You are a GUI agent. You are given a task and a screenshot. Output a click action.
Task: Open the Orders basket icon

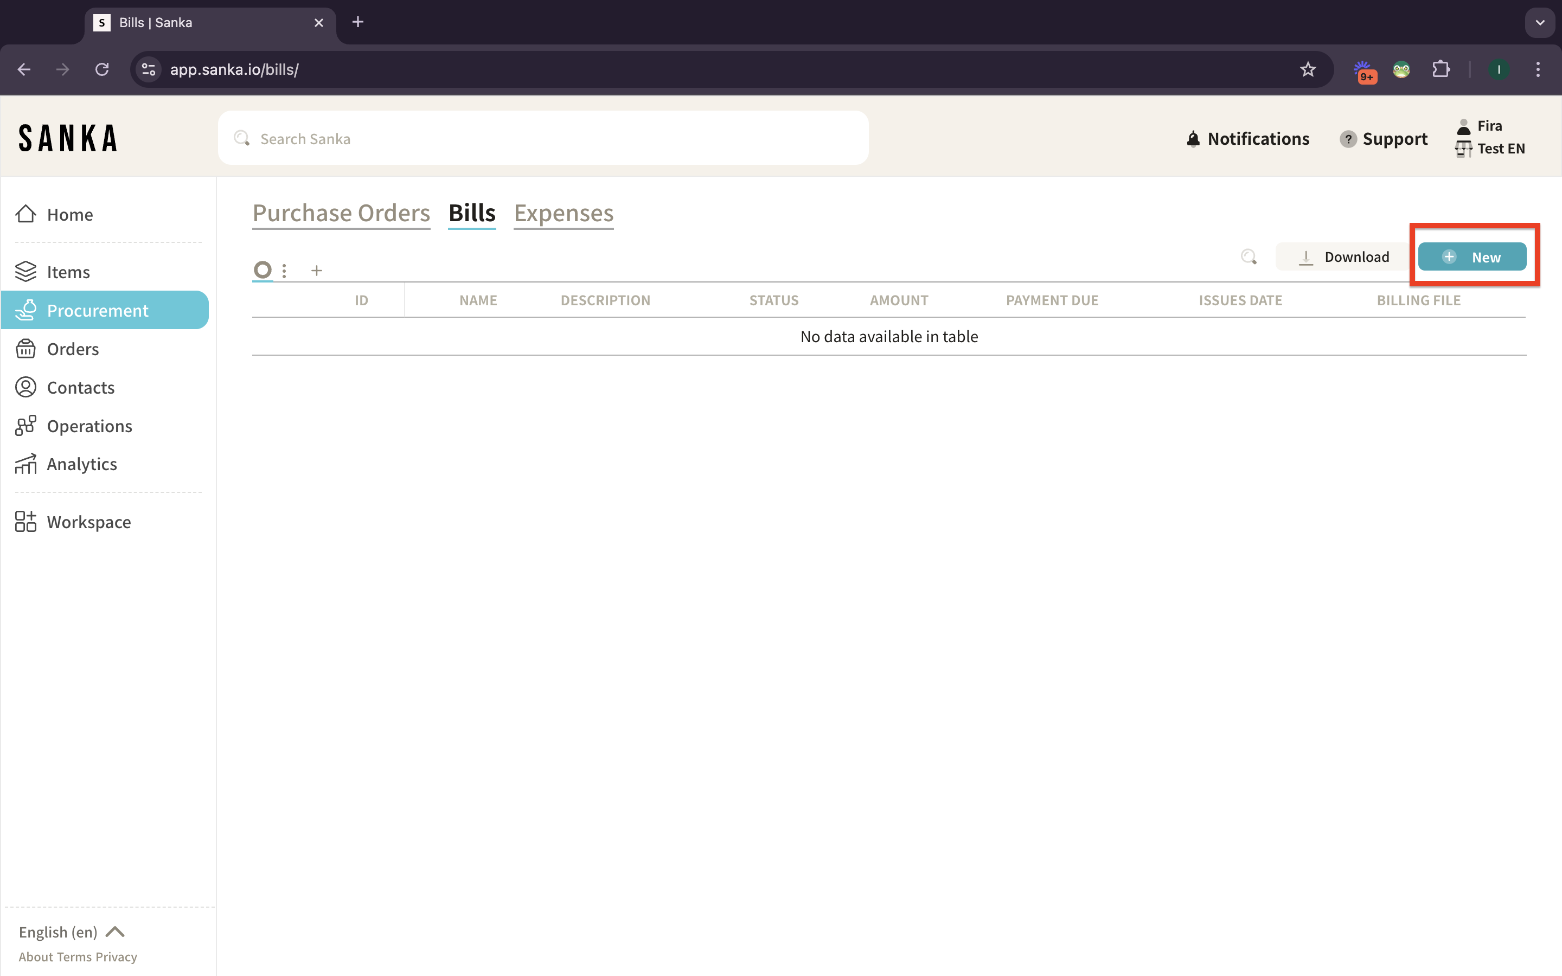click(26, 349)
